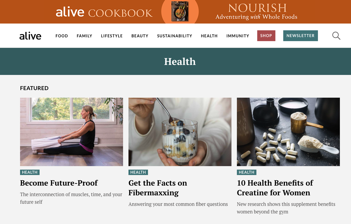The height and width of the screenshot is (224, 351).
Task: Open the creatine capsules article thumbnail
Action: [x=288, y=132]
